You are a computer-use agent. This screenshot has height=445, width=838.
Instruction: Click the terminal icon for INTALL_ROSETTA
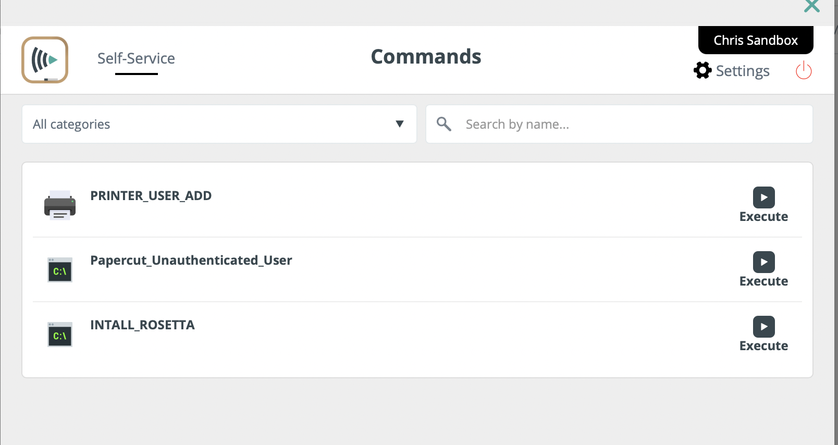click(60, 335)
